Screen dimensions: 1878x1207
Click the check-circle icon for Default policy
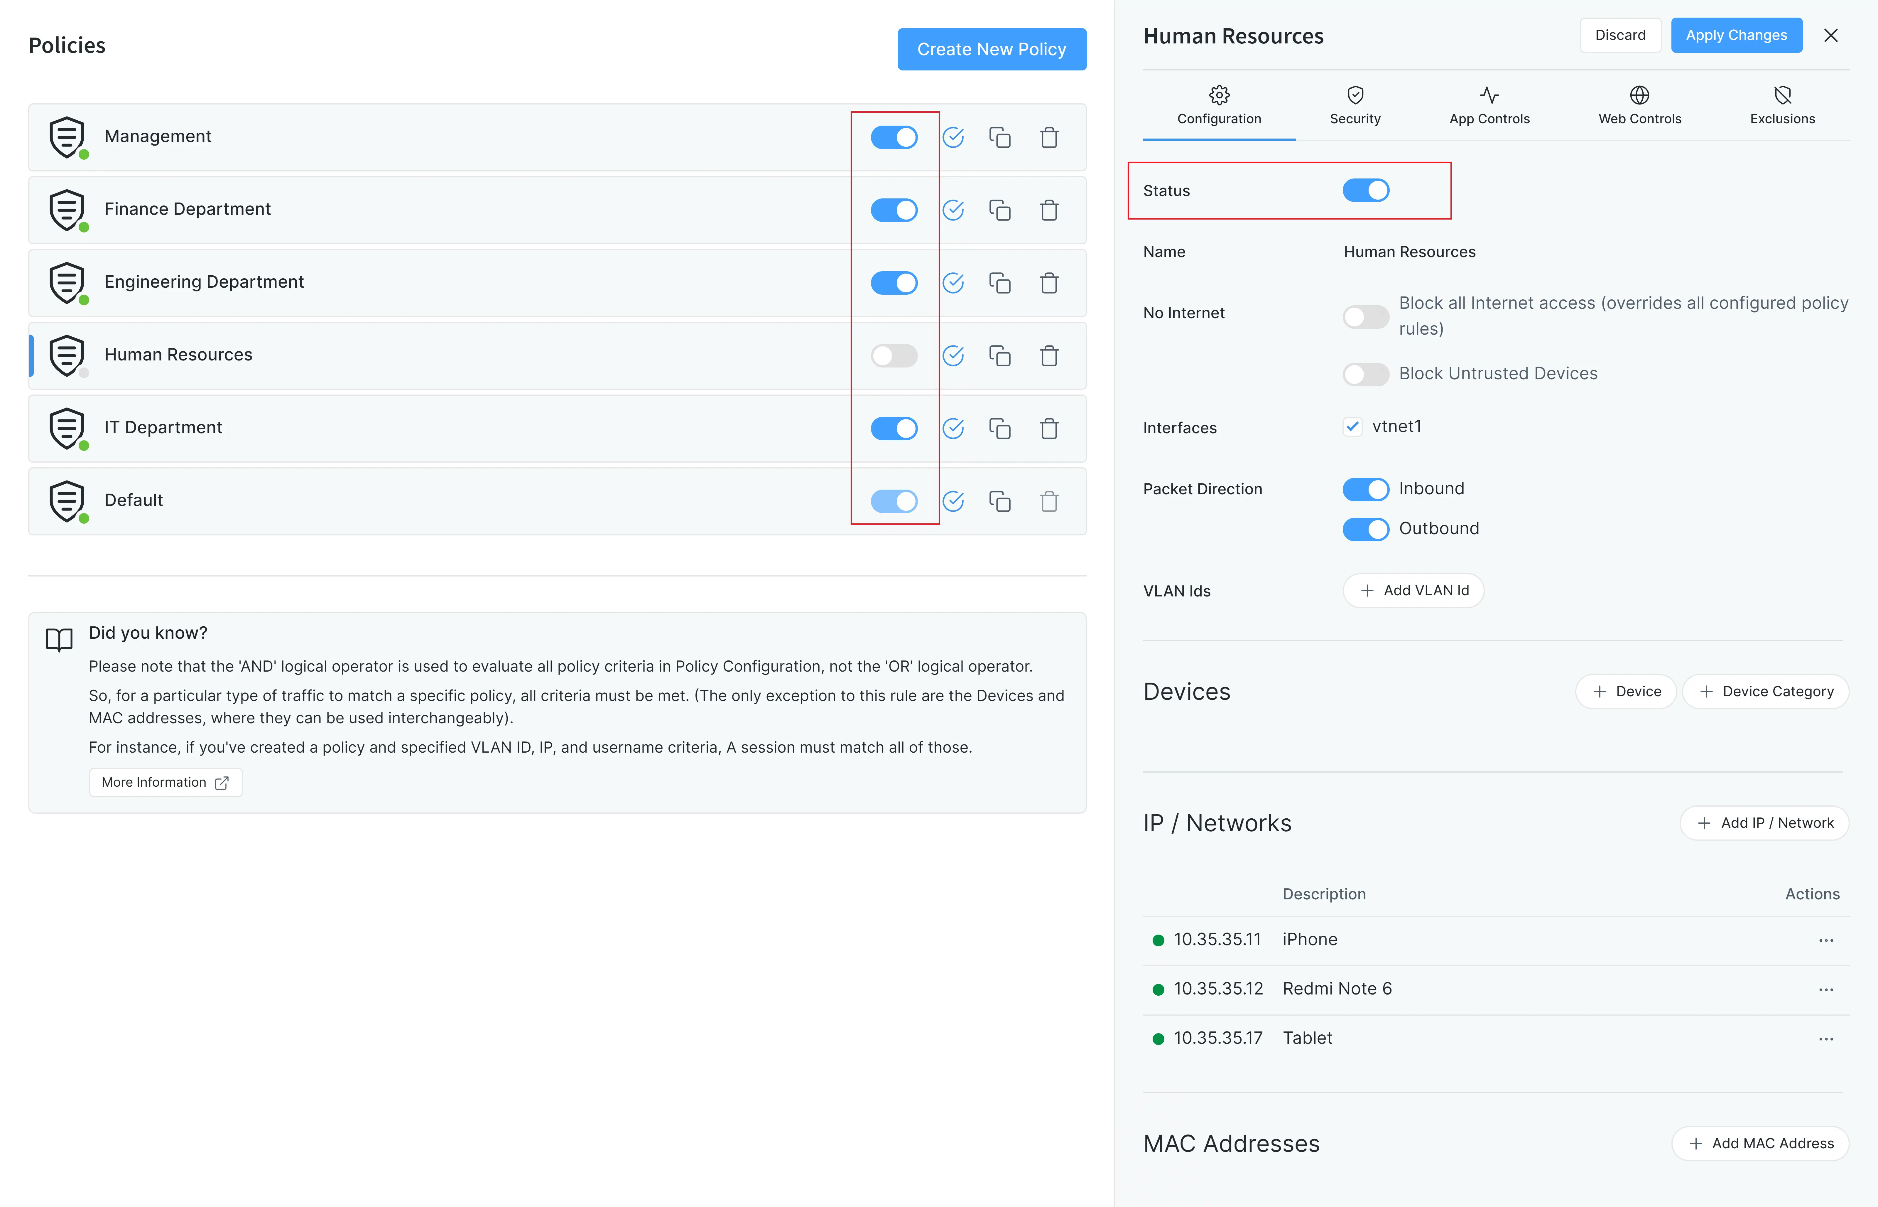click(x=953, y=502)
